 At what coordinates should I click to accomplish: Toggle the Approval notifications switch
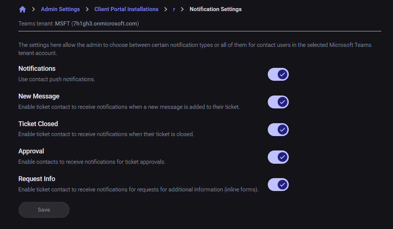pyautogui.click(x=278, y=157)
